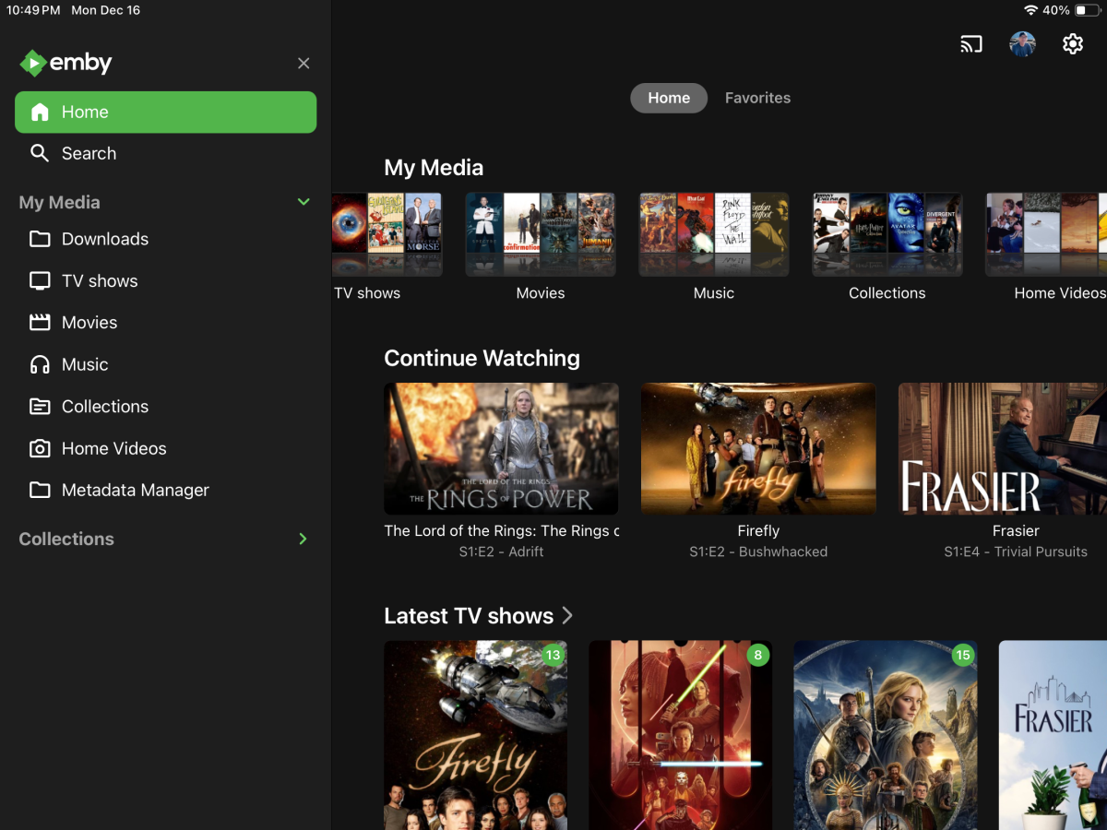Open the user profile avatar

click(1022, 43)
